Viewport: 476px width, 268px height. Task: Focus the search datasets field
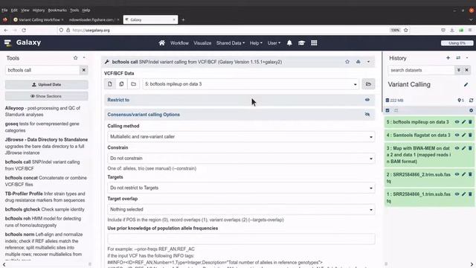421,70
